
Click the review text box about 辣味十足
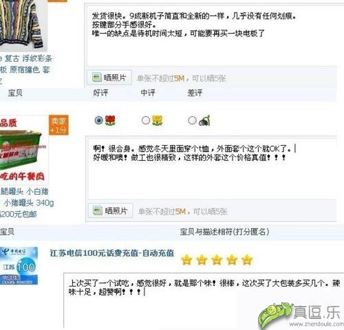(x=204, y=300)
